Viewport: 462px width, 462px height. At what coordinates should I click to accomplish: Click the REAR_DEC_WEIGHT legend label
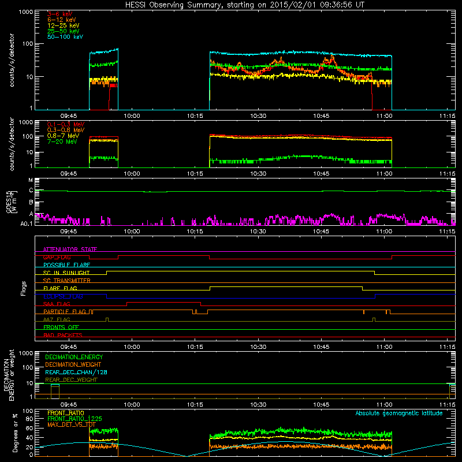coord(71,380)
